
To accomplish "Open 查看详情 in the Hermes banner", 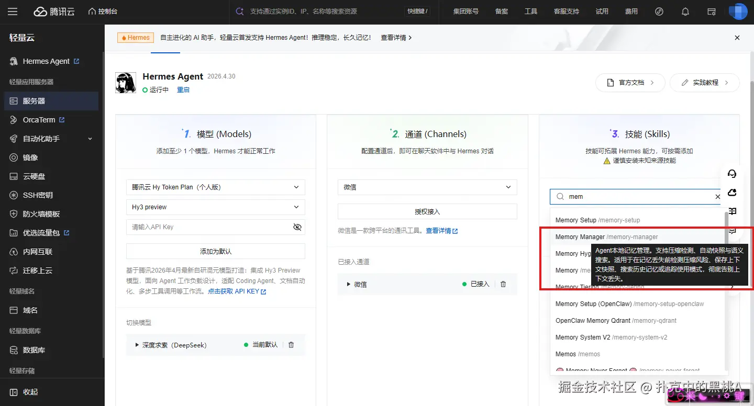I will [396, 38].
